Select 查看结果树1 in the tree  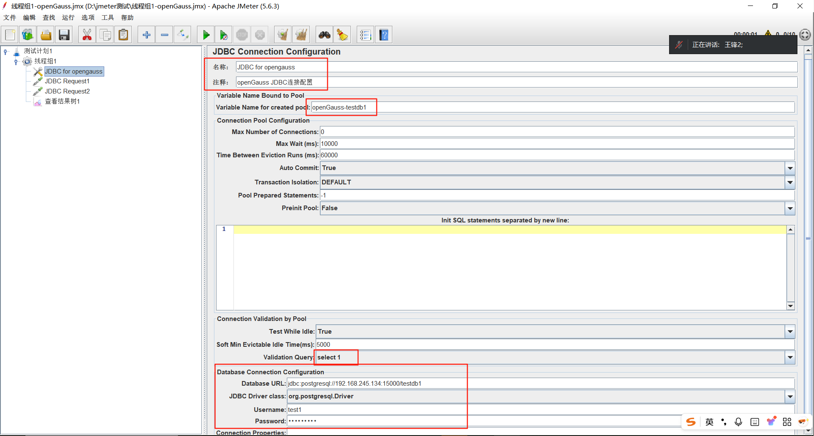tap(62, 101)
